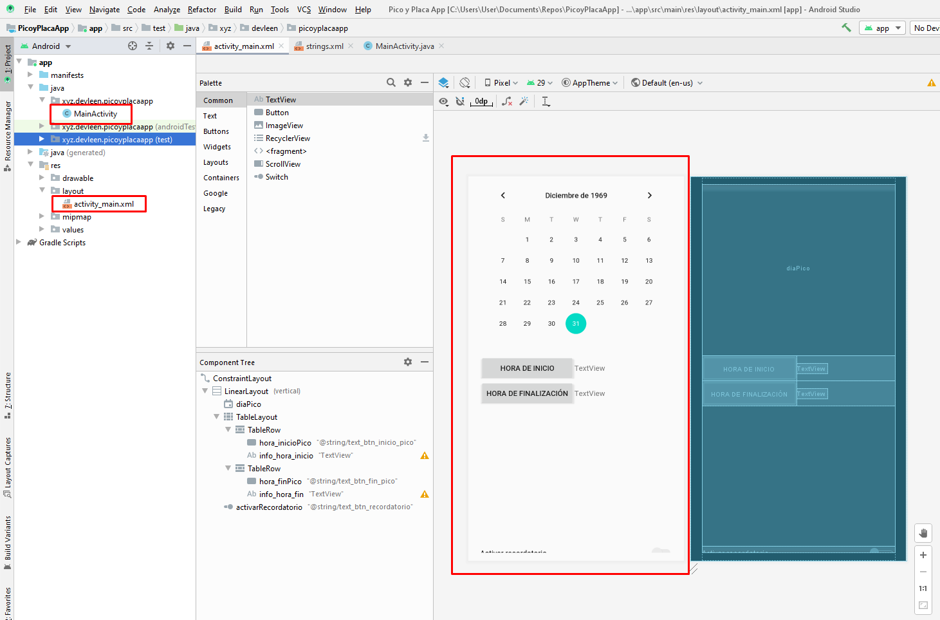Select Switch widget in the Palette
The image size is (940, 620).
[276, 176]
